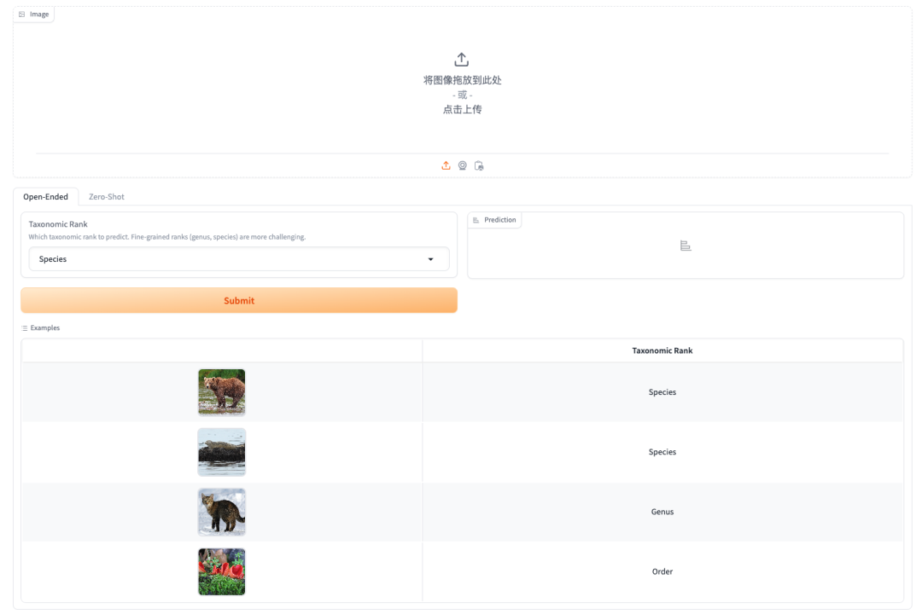Click the Prediction label text
Image resolution: width=922 pixels, height=614 pixels.
point(499,220)
